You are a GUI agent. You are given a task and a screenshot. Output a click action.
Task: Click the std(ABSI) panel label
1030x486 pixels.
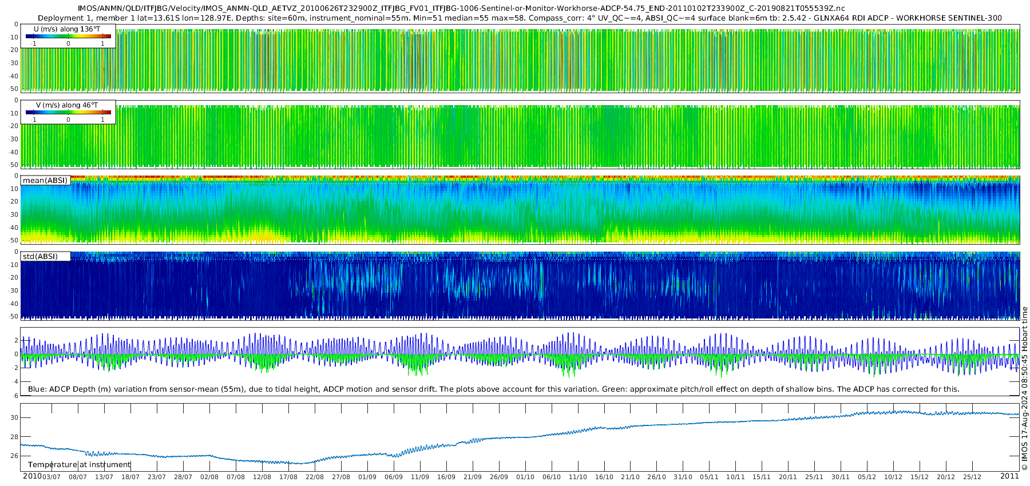point(40,257)
